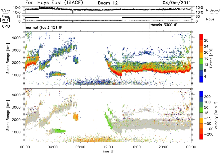Screen dimensions: 221x153
Task: Pick the red top segment of power colorbar
Action: point(201,37)
